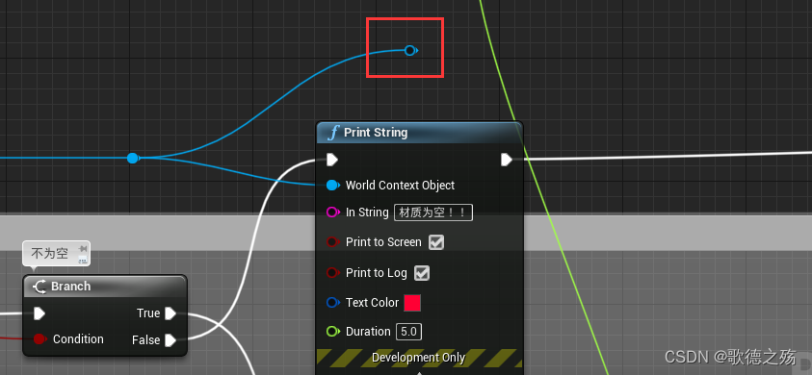Screen dimensions: 812x375
Task: Toggle the Print to Log checkbox
Action: coord(422,273)
